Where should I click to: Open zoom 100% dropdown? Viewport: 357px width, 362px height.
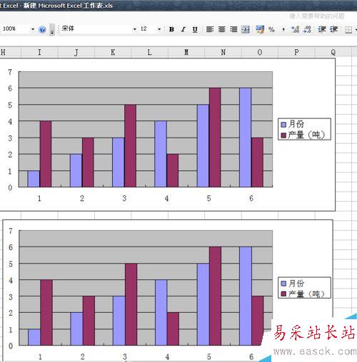33,29
